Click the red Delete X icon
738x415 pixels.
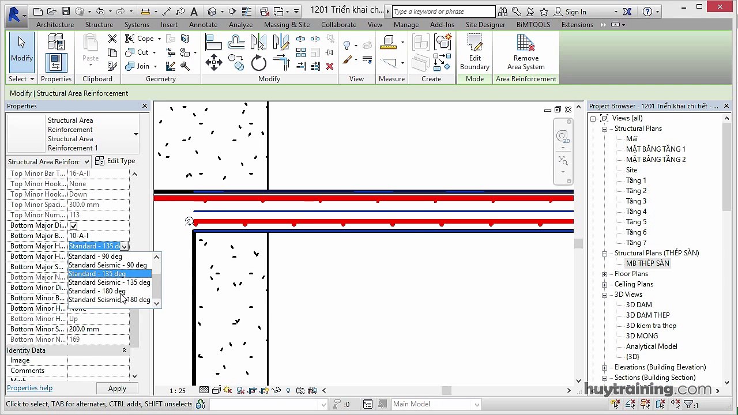point(330,66)
